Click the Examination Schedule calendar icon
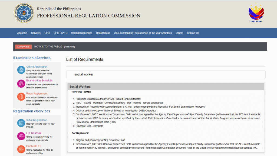277x156 pixels. click(21, 84)
